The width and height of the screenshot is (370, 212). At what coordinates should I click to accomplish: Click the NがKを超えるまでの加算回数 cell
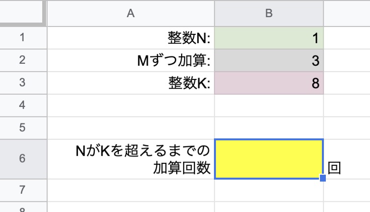[131, 159]
